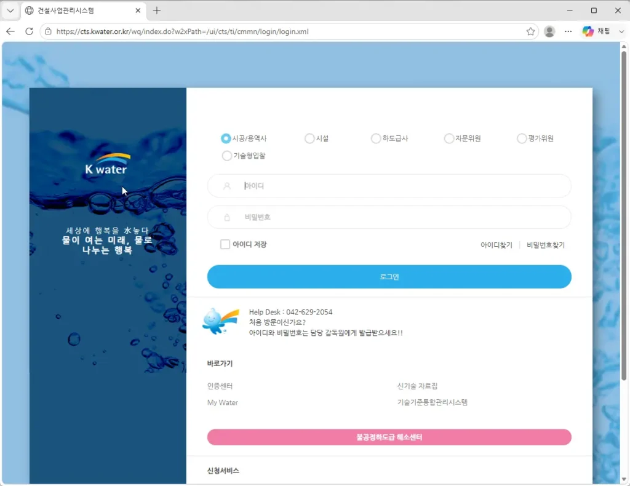Viewport: 630px width, 486px height.
Task: Click the 신청서비스 heading
Action: coord(223,471)
